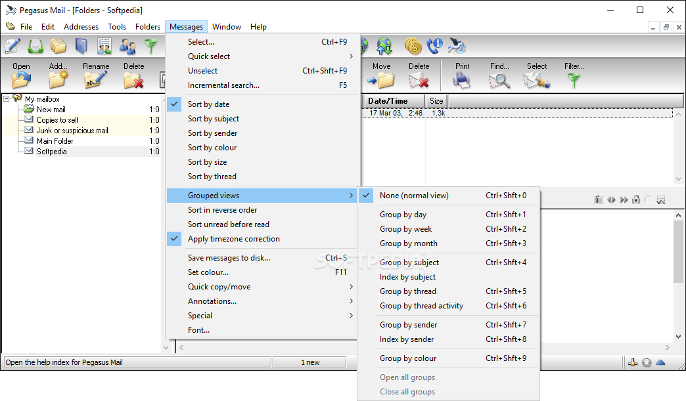Click the Delete folder button with red X
The width and height of the screenshot is (686, 401).
tap(133, 75)
